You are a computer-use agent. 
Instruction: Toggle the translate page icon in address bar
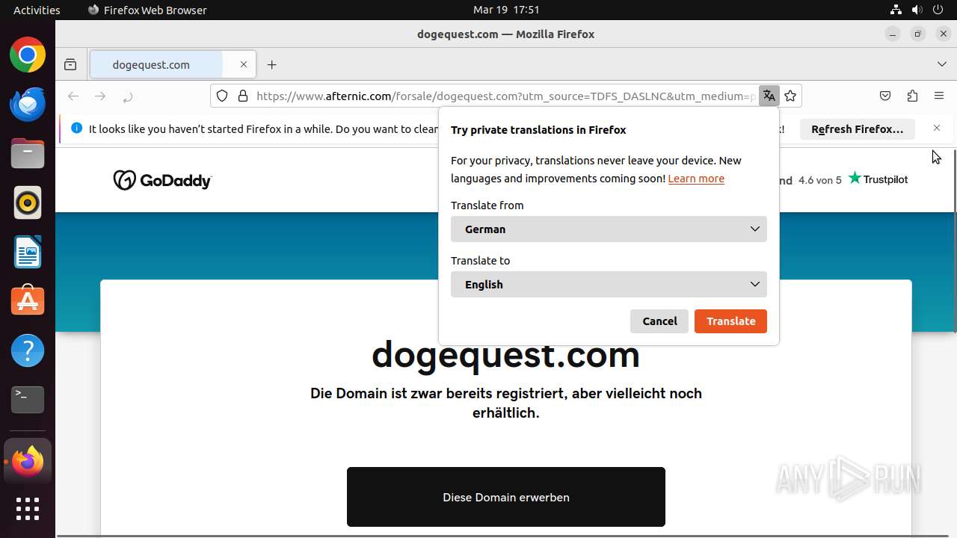pyautogui.click(x=769, y=96)
